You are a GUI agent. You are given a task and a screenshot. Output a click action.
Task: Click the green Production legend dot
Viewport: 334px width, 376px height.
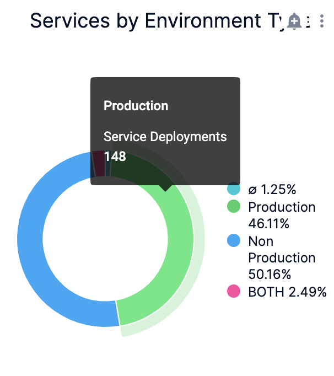(x=234, y=206)
